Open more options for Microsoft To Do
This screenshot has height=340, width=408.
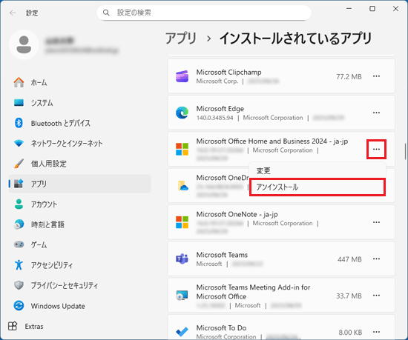click(376, 332)
